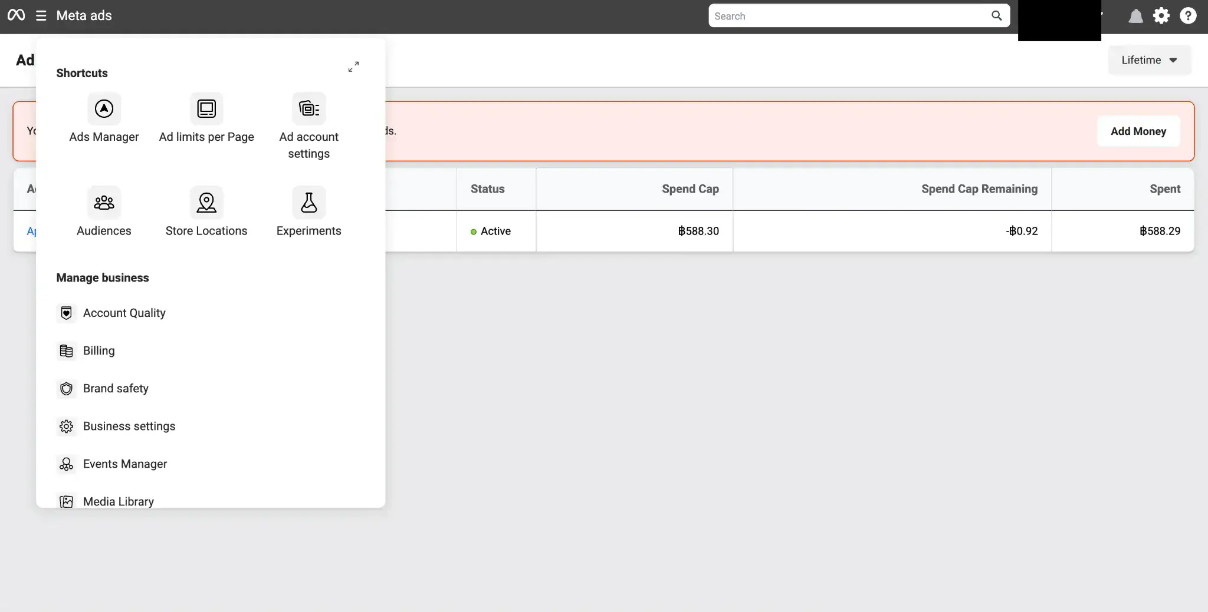Screen dimensions: 1208x612
Task: Open the Audiences shortcut icon
Action: coord(104,203)
